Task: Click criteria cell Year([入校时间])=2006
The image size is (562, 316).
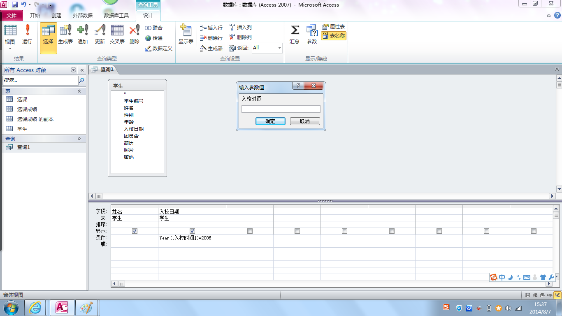Action: (192, 238)
